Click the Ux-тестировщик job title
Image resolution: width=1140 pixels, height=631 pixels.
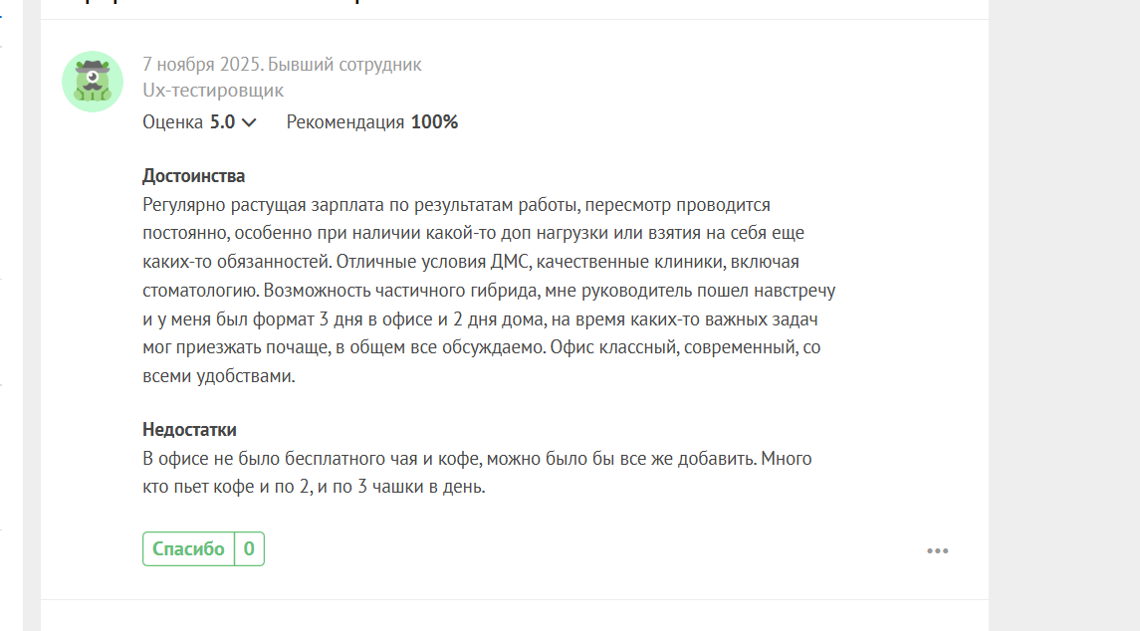[213, 91]
